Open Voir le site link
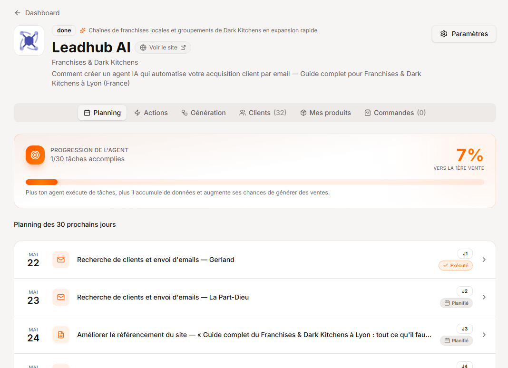Viewport: 508px width, 368px height. tap(163, 48)
